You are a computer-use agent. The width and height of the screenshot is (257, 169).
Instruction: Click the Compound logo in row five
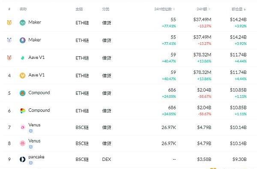pos(22,93)
